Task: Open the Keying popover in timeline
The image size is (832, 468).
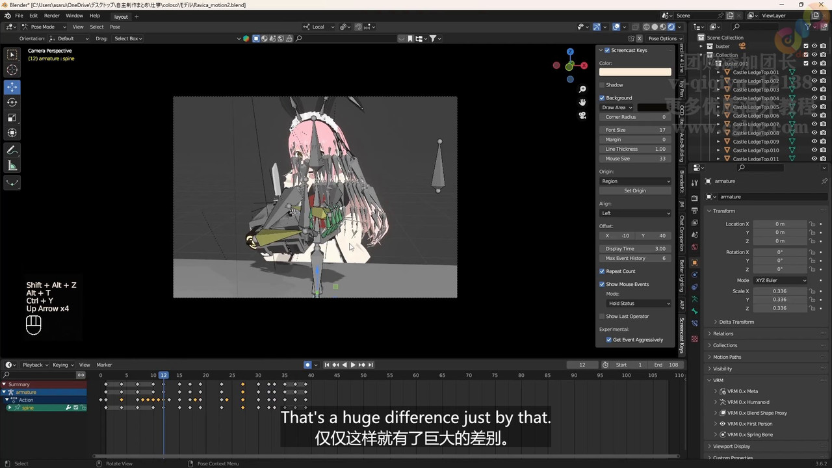Action: 63,365
